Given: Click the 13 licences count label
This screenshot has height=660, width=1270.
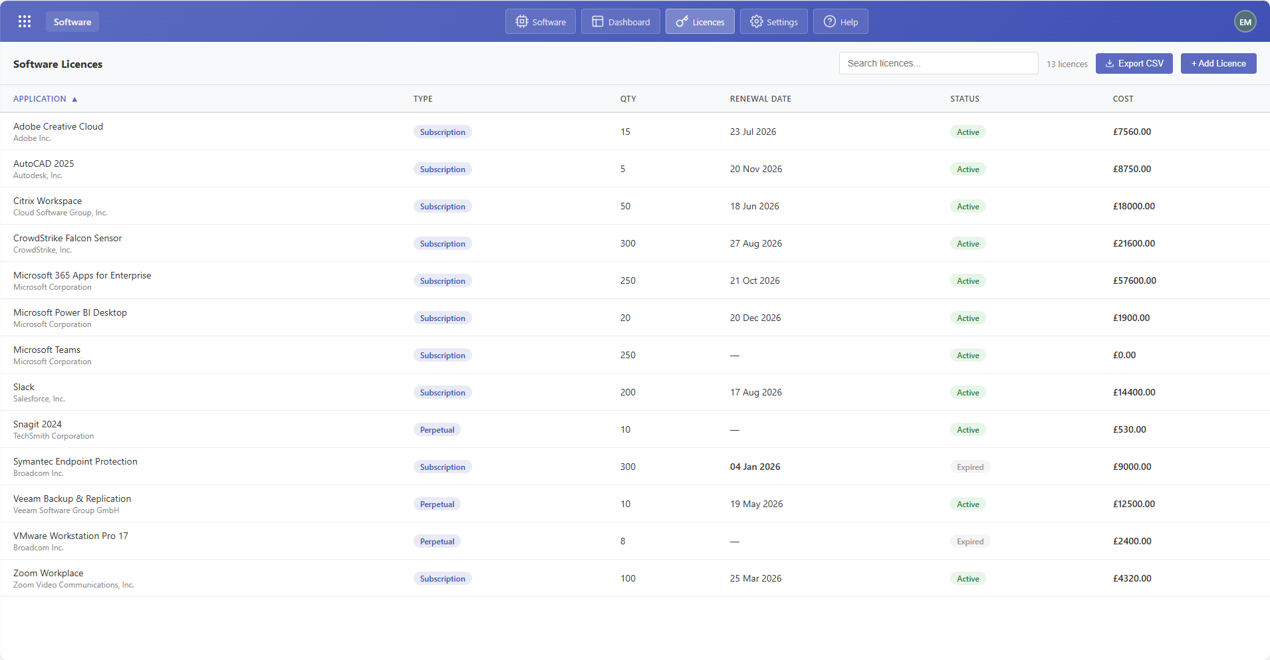Looking at the screenshot, I should point(1067,64).
